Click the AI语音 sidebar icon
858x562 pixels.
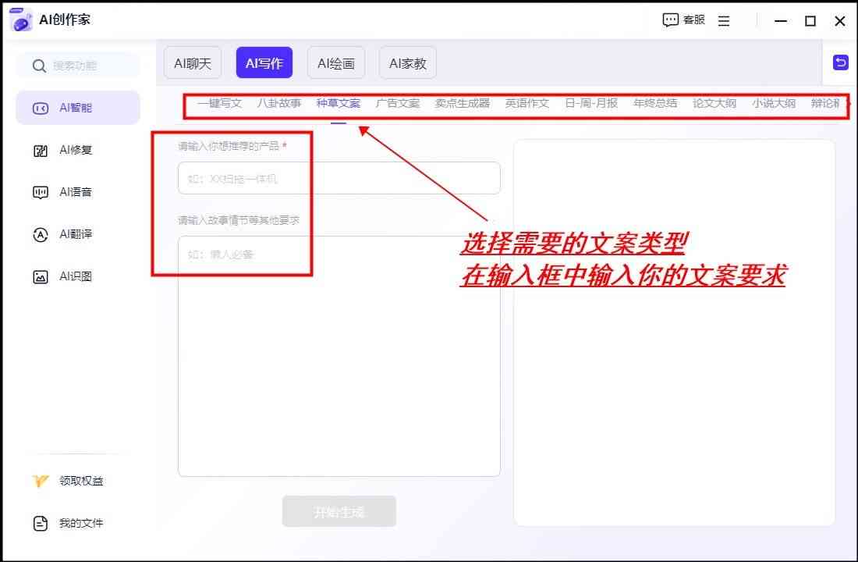tap(41, 192)
